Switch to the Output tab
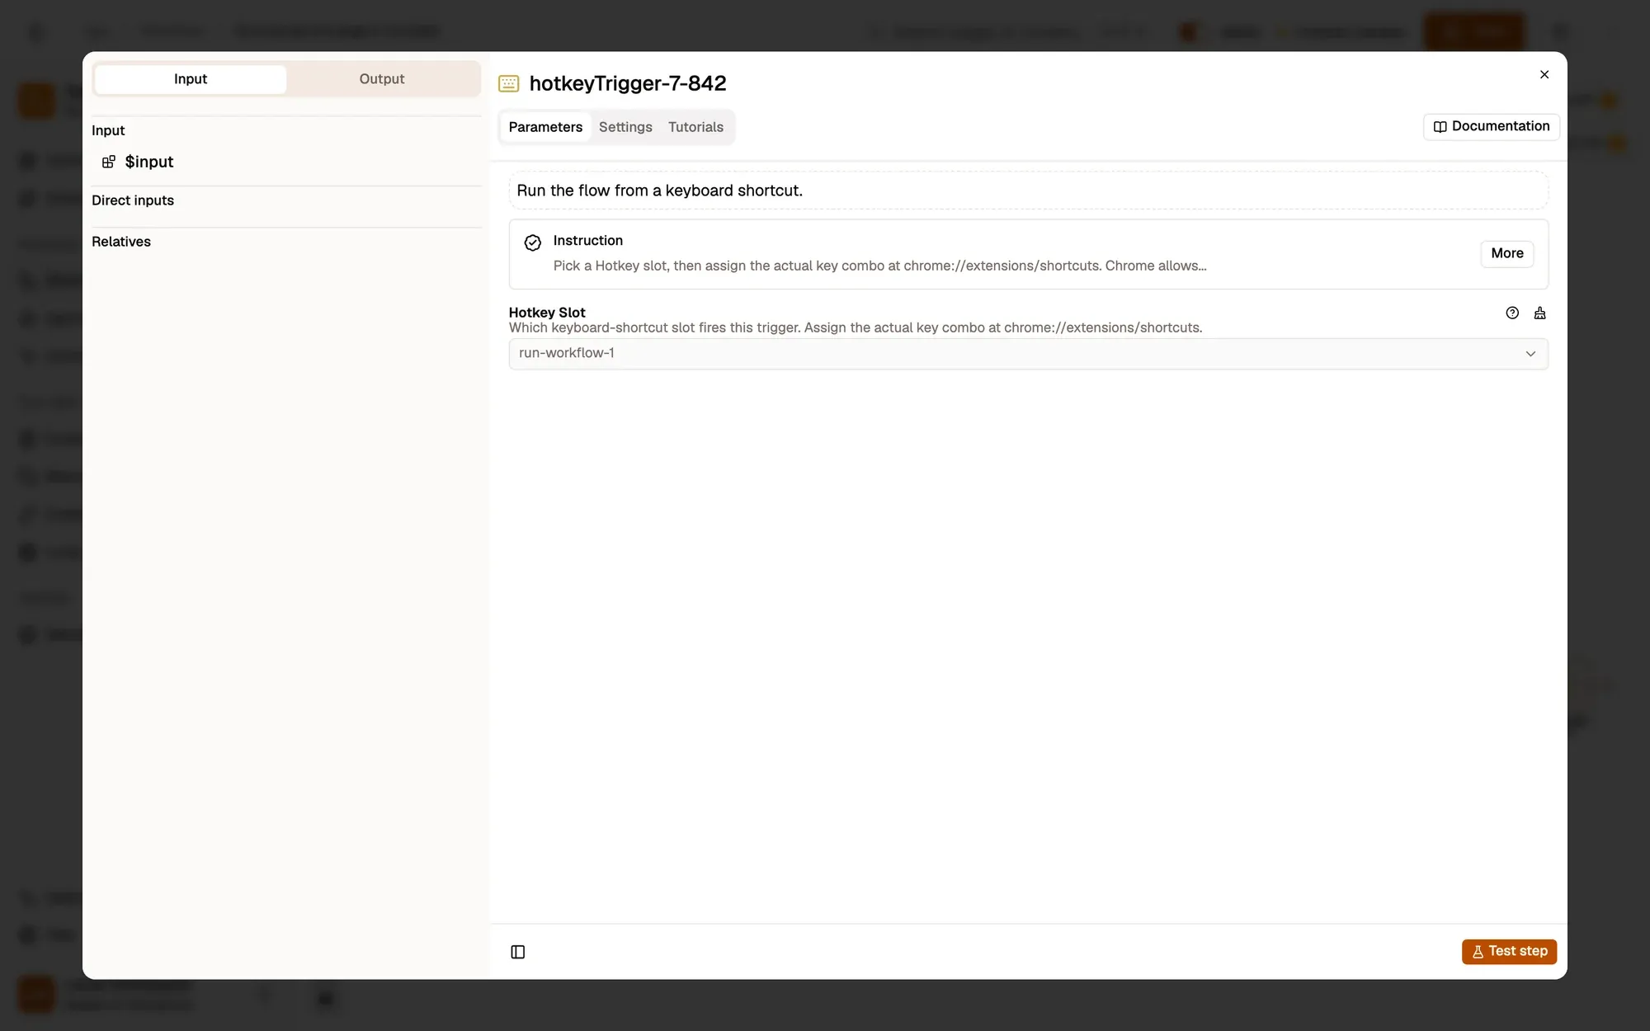 tap(381, 79)
